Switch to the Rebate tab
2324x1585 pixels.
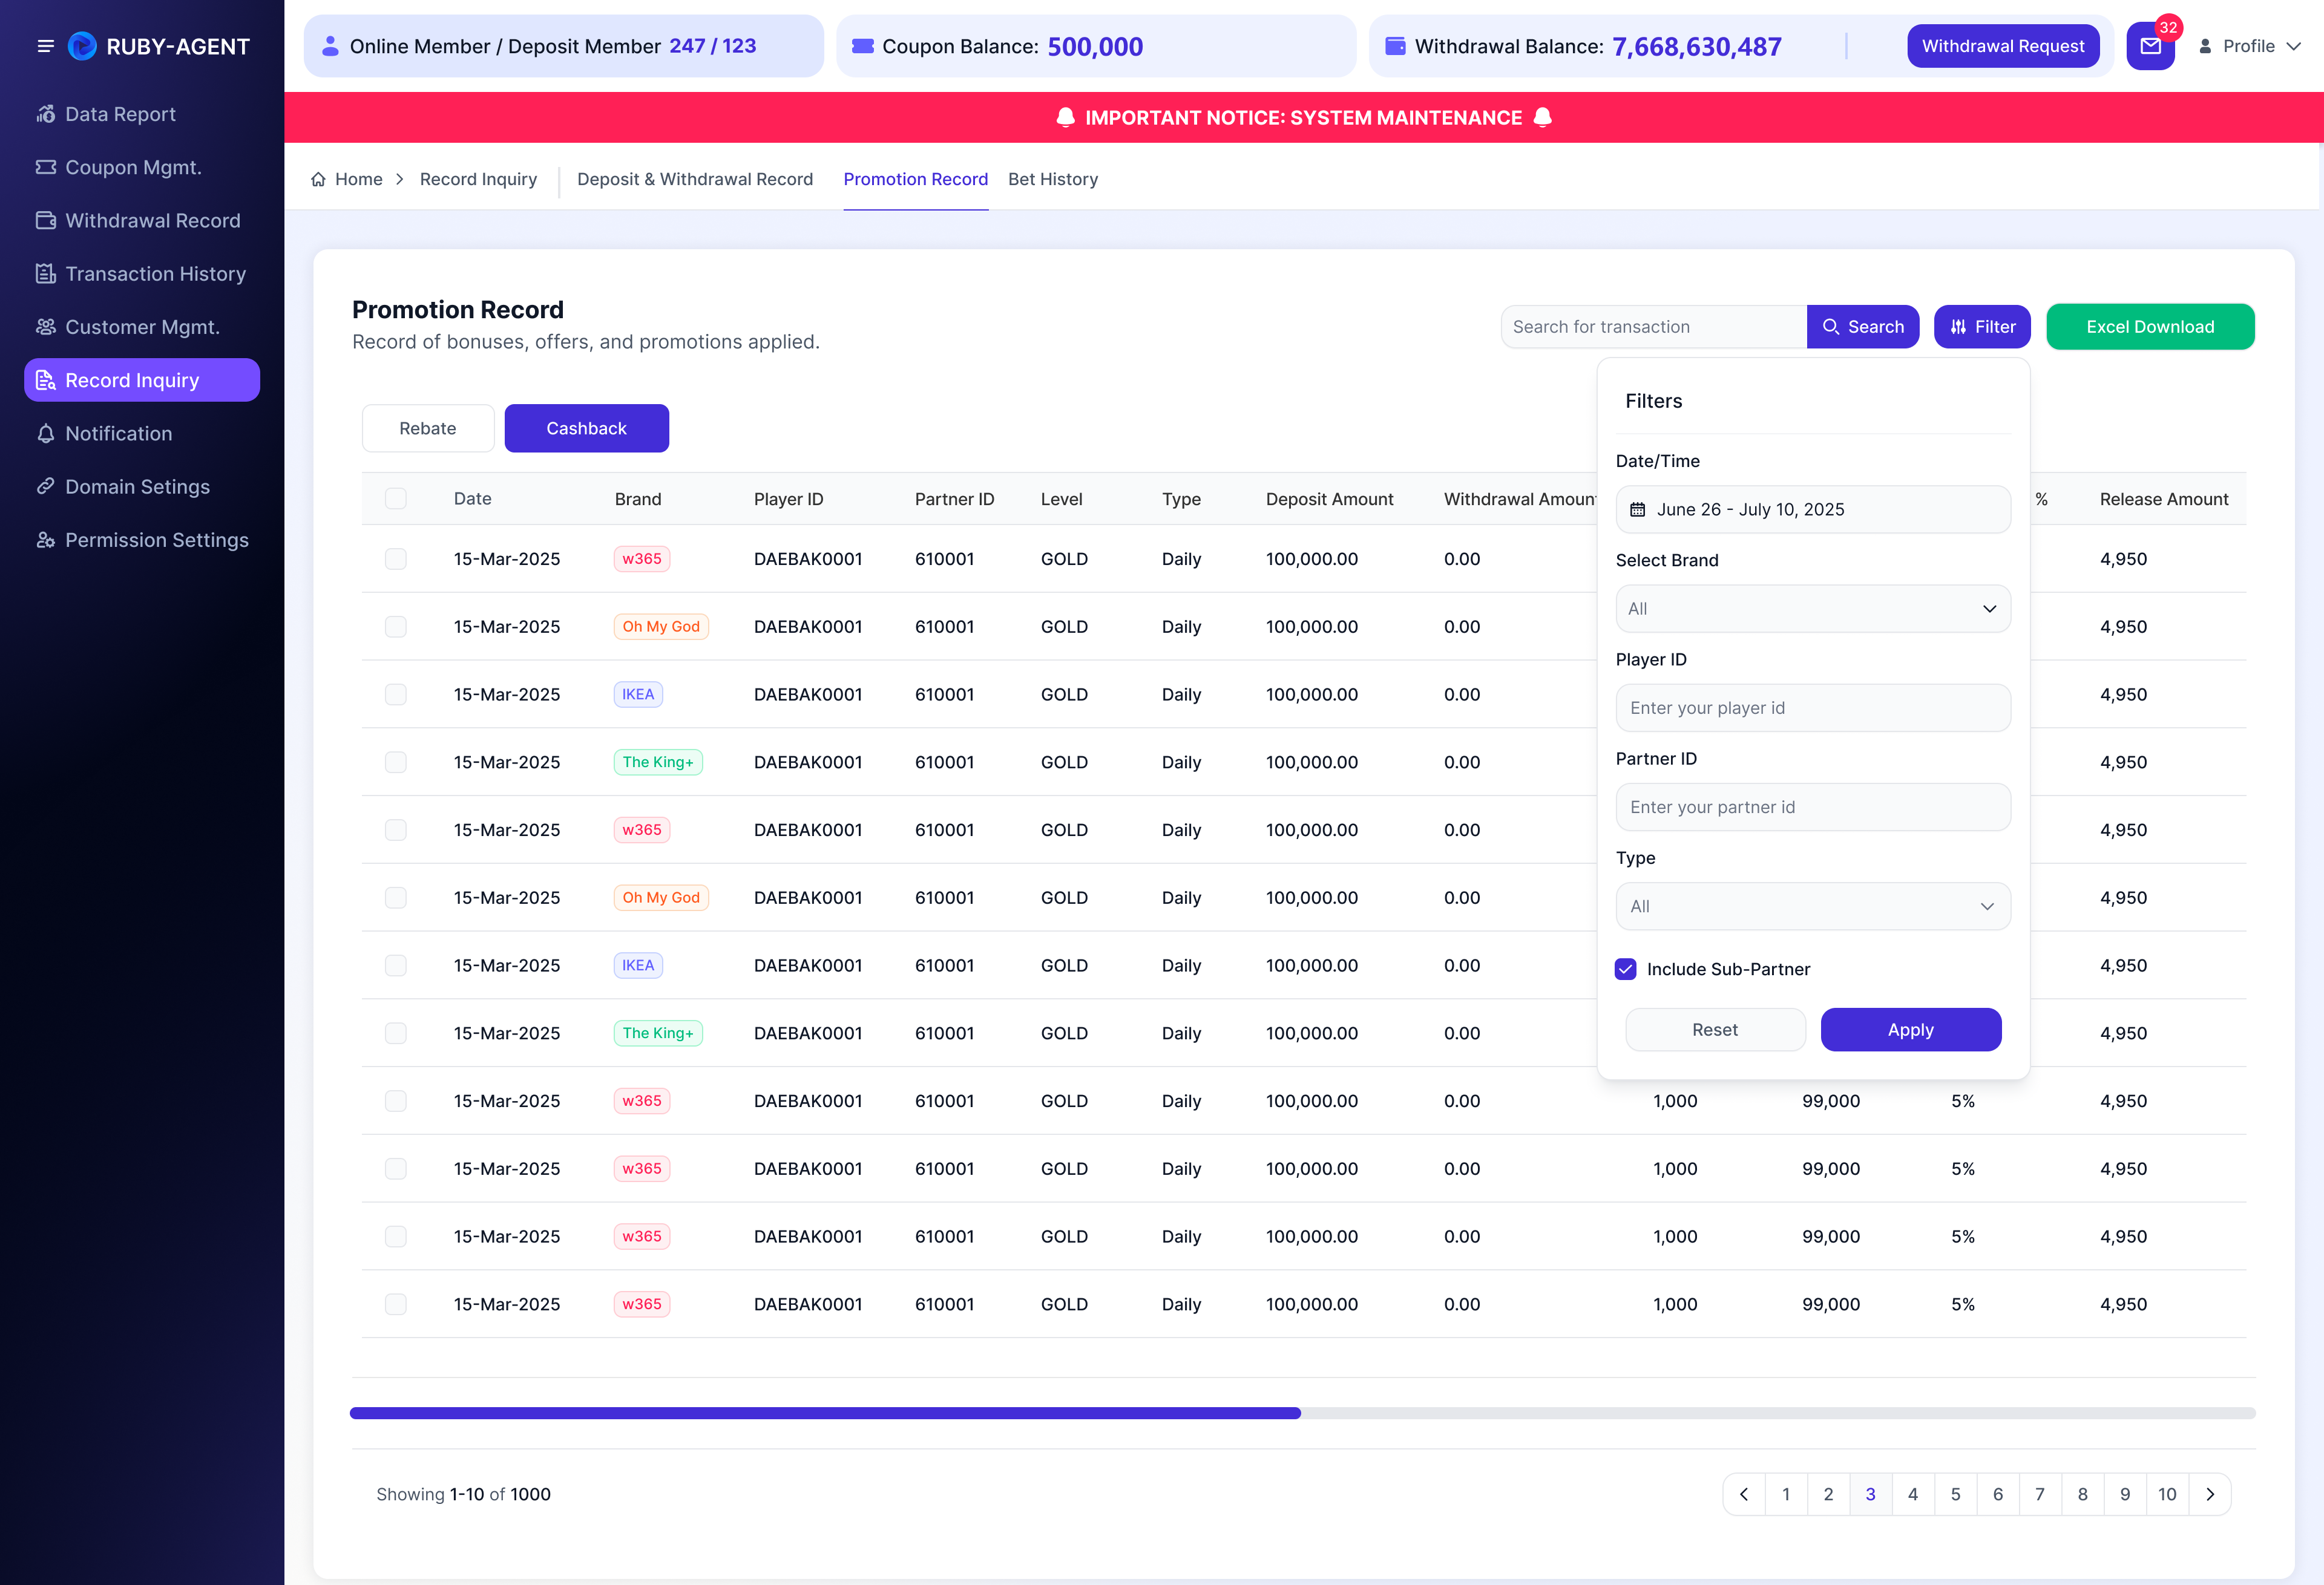[428, 428]
